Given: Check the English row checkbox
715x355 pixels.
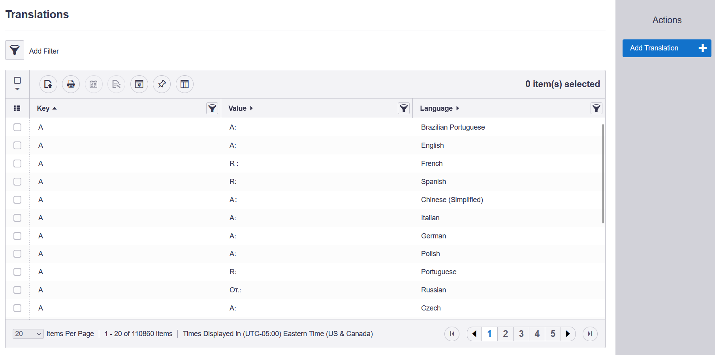Looking at the screenshot, I should (x=17, y=145).
